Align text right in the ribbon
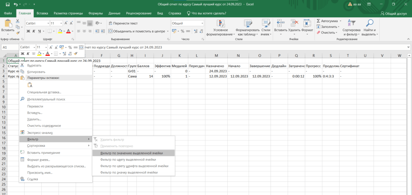The width and height of the screenshot is (412, 195). (90, 31)
